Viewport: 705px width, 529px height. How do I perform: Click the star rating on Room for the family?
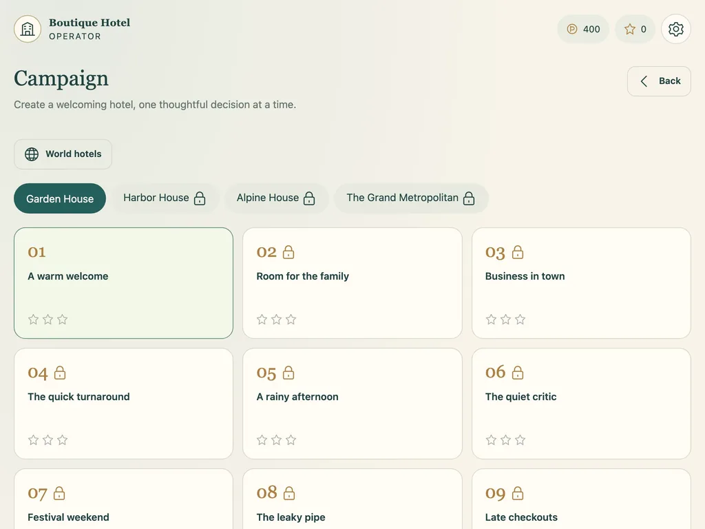tap(277, 320)
